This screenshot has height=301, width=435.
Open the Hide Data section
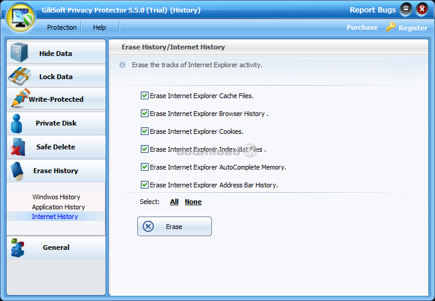click(56, 52)
